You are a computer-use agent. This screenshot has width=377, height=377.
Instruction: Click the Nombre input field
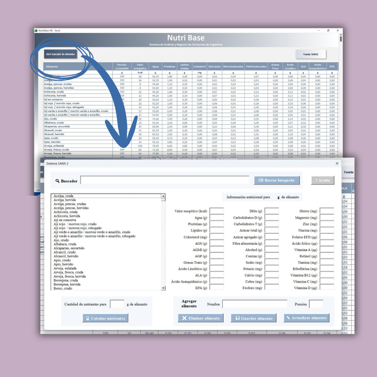pyautogui.click(x=254, y=304)
